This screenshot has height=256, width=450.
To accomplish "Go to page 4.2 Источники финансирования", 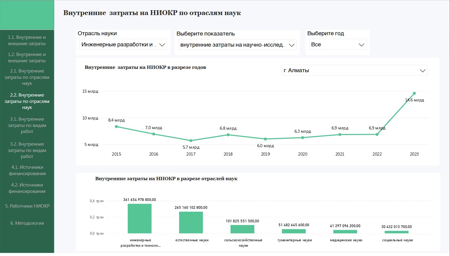I will 27,188.
